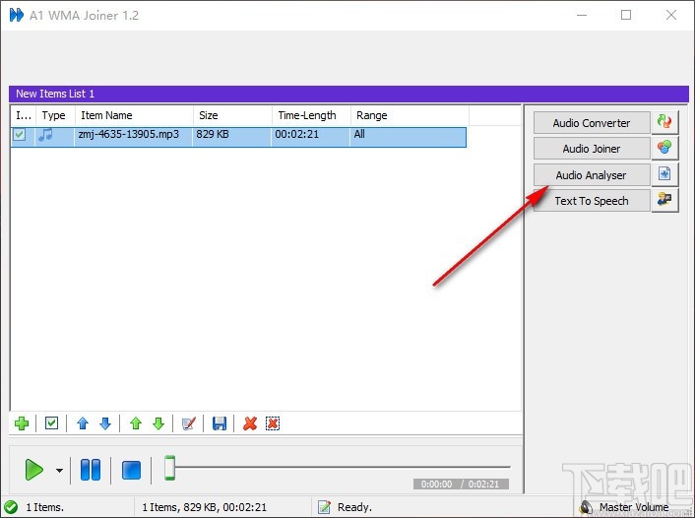Maximize the A1 WMA Joiner window
Screen dimensions: 695x518
tap(626, 15)
